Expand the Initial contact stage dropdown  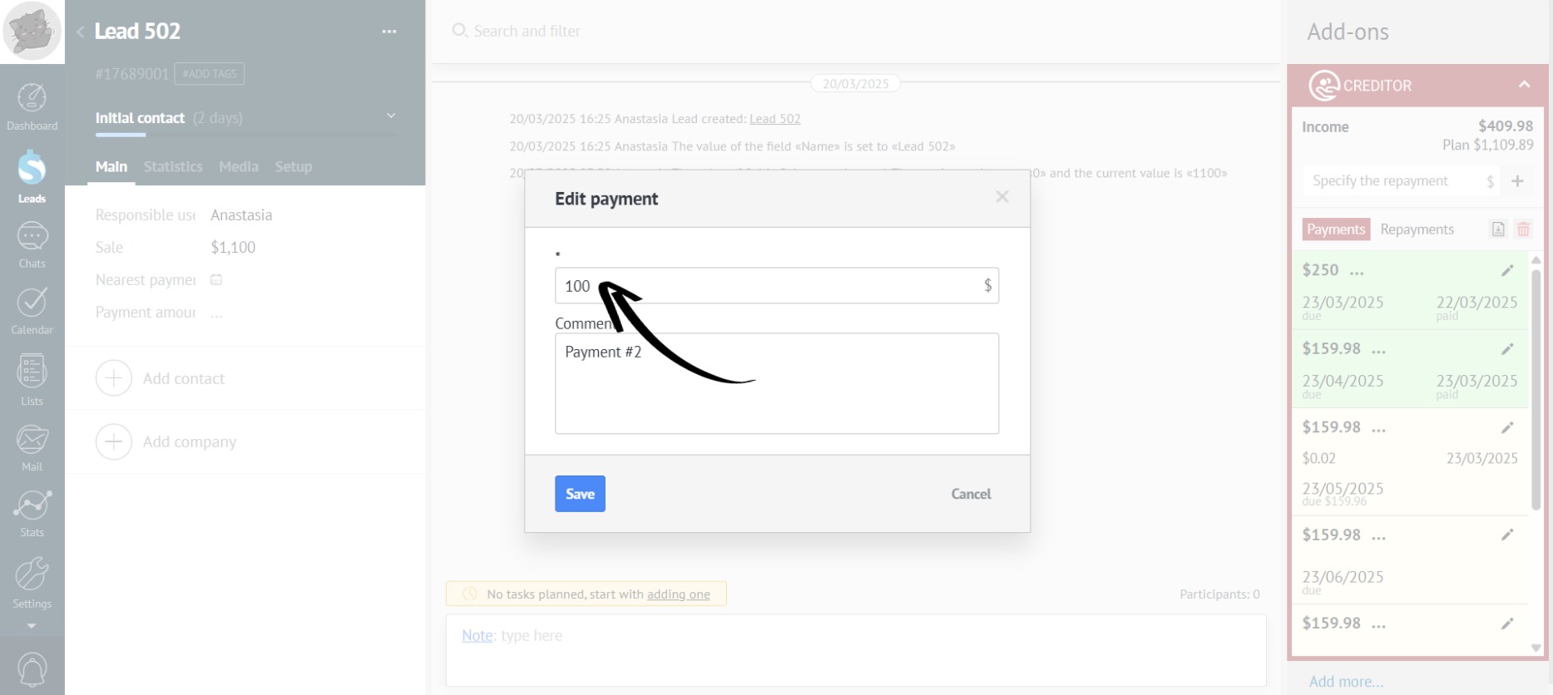pos(391,116)
